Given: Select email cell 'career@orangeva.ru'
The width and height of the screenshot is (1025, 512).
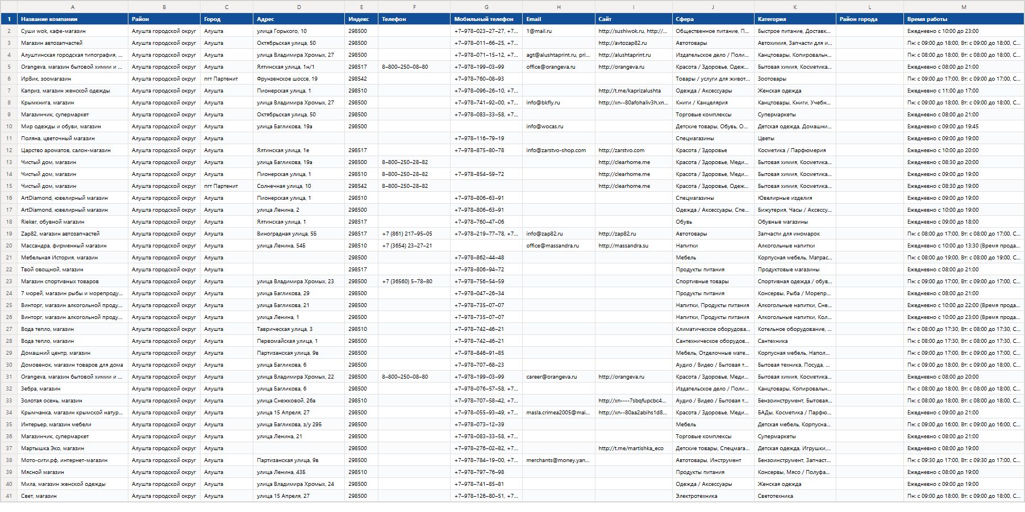Looking at the screenshot, I should point(559,377).
